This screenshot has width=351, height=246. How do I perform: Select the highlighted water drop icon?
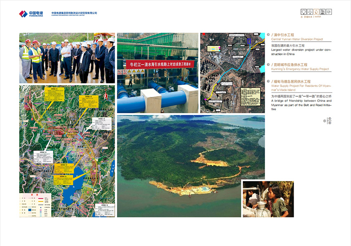316,12
